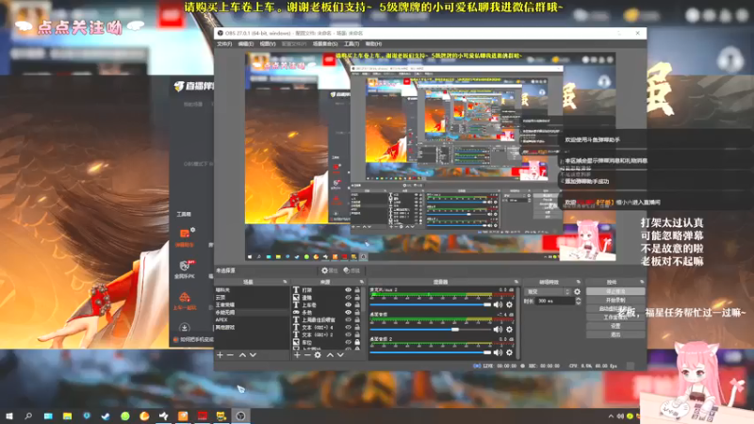Toggle visibility of fifth source row
The height and width of the screenshot is (424, 754).
pyautogui.click(x=348, y=319)
